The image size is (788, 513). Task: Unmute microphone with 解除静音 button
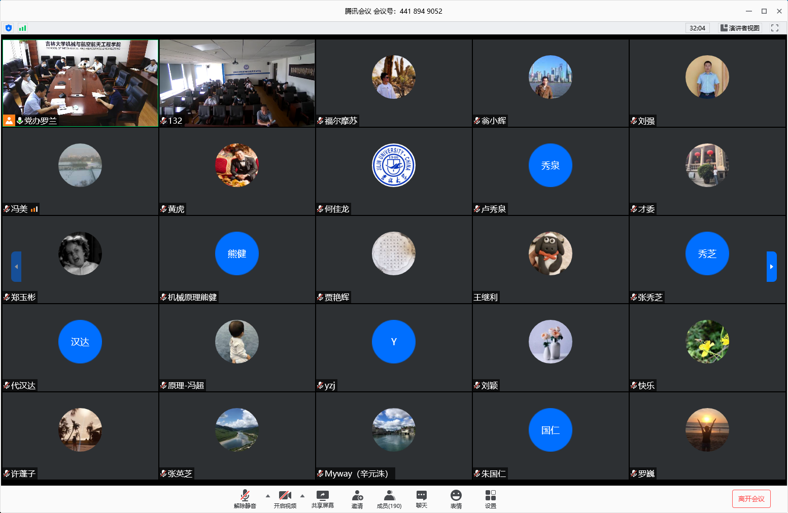coord(245,499)
